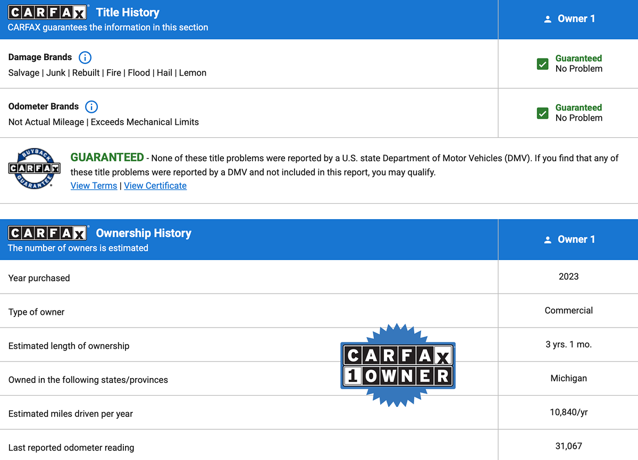Click the year value 2023
The width and height of the screenshot is (638, 460).
pyautogui.click(x=569, y=277)
